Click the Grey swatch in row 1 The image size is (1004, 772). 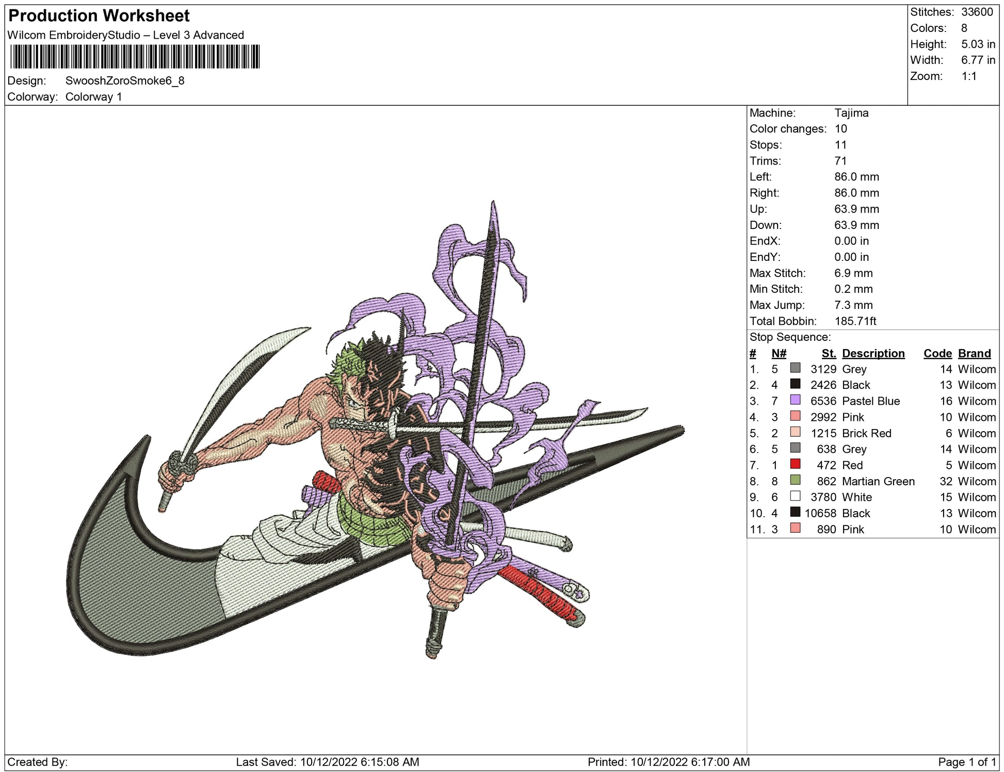point(795,368)
